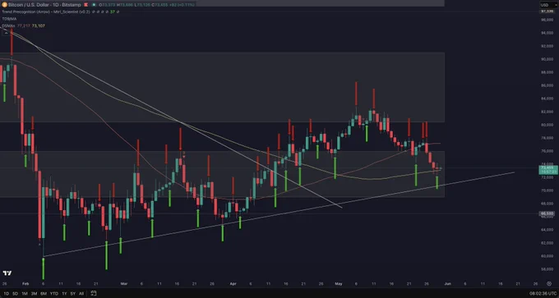Click the May label on time axis
559x298 pixels.
339,284
